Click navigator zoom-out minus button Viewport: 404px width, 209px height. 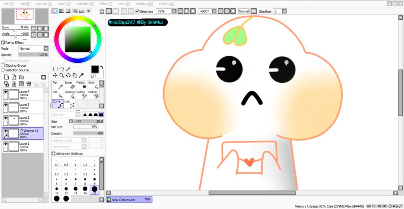click(x=34, y=28)
